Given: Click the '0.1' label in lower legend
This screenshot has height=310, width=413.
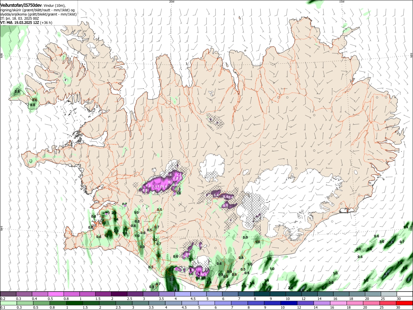Looking at the screenshot, I should [2, 307].
